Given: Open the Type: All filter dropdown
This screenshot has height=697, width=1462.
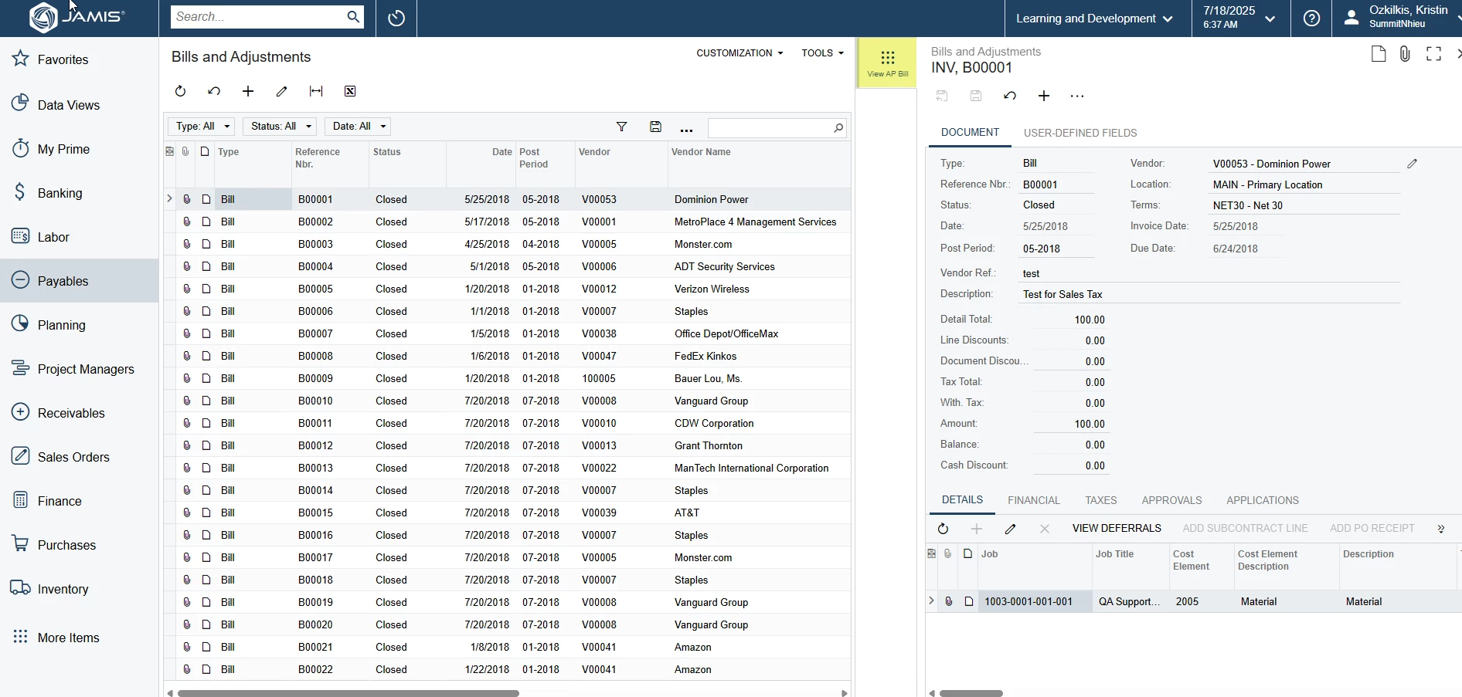Looking at the screenshot, I should point(202,127).
